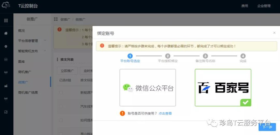Open settings gear icon in left sidebar
280x135 pixels.
point(6,46)
